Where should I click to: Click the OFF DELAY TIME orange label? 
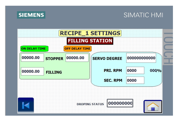pyautogui.click(x=78, y=48)
